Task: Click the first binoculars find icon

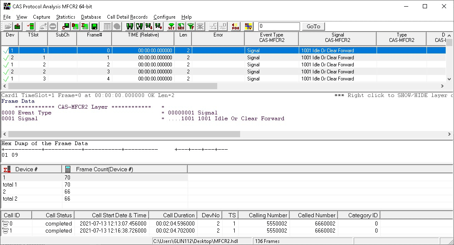Action: click(130, 27)
